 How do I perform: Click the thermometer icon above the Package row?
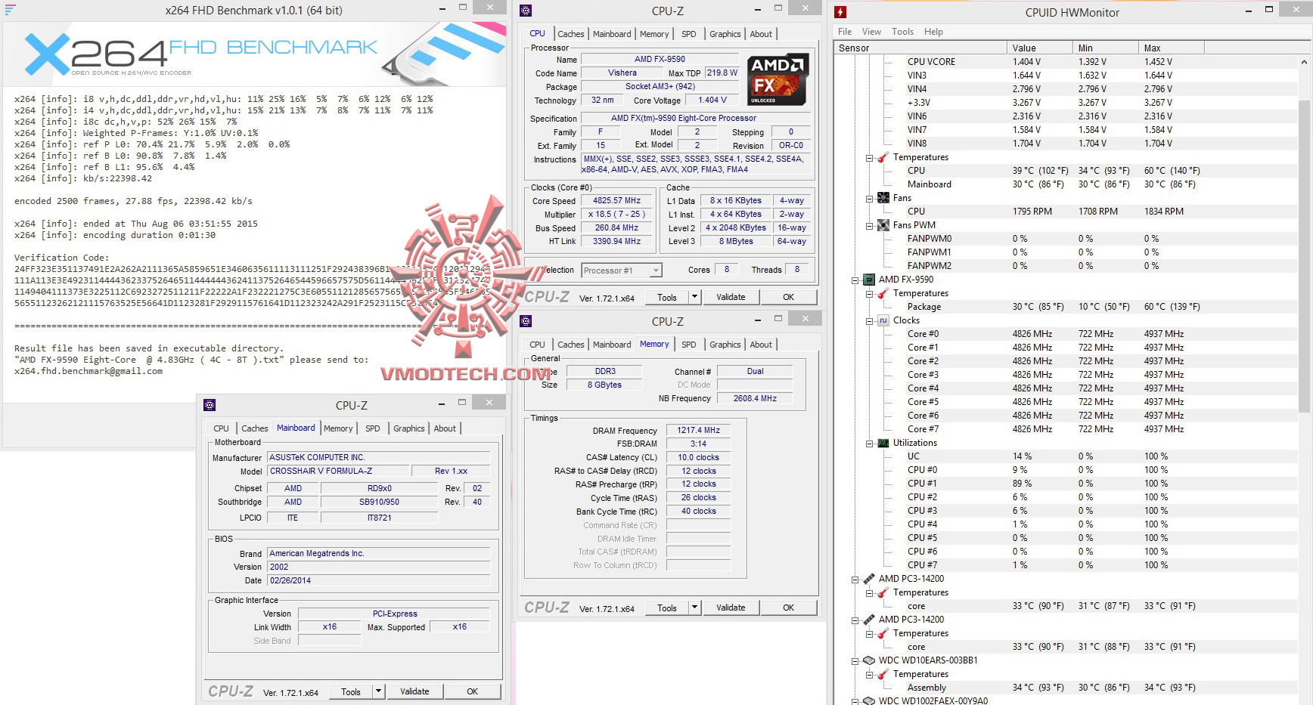click(x=883, y=293)
